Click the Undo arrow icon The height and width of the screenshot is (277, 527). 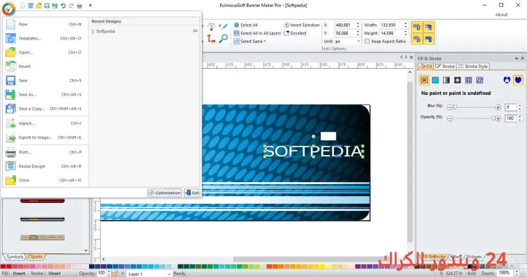tap(63, 6)
